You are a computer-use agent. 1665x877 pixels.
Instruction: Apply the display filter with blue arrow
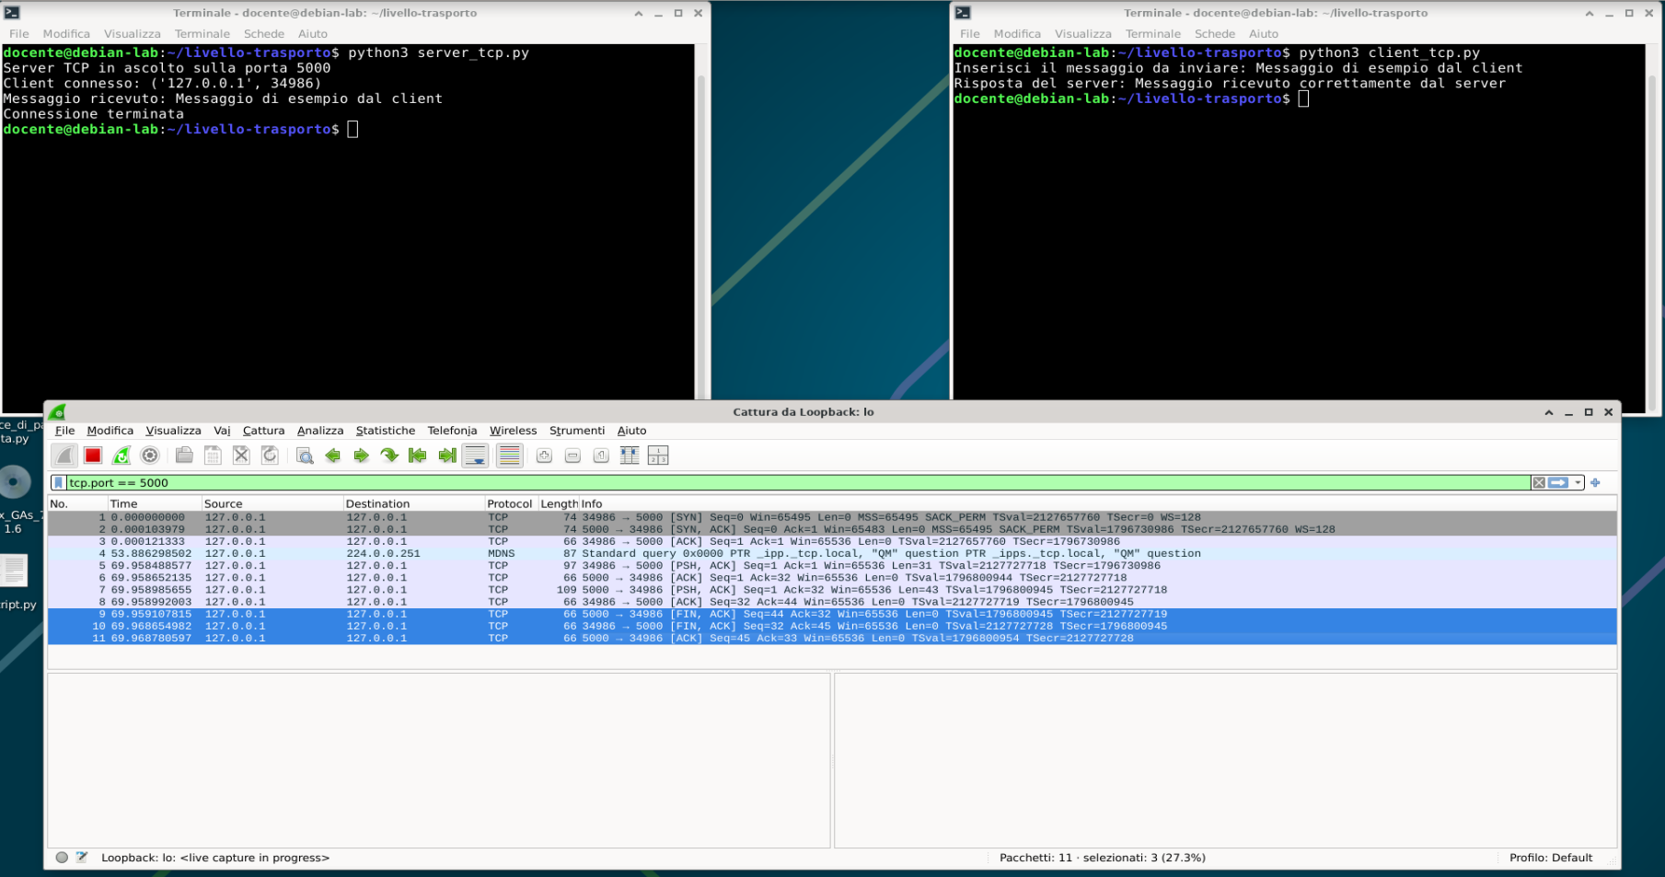[1558, 482]
